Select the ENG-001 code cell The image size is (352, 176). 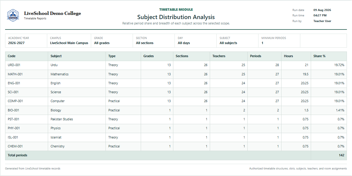[27, 83]
